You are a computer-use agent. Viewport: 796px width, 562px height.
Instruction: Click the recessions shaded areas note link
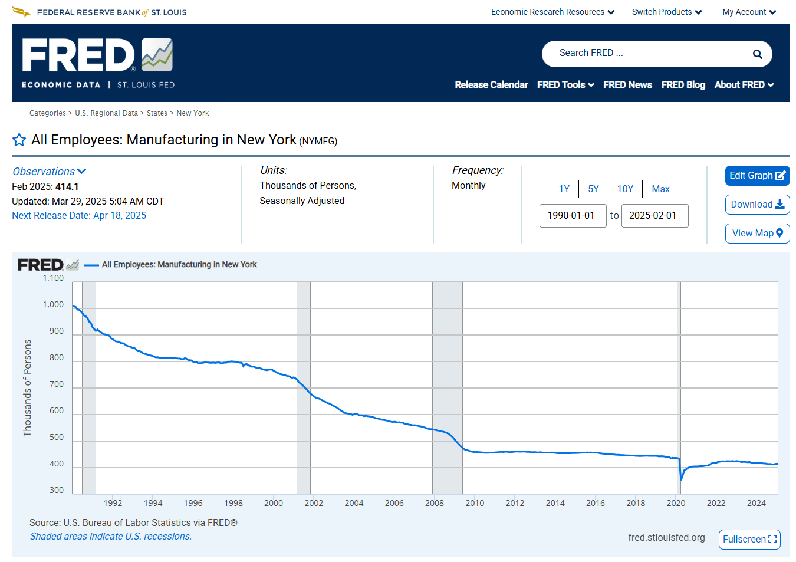[x=111, y=537]
